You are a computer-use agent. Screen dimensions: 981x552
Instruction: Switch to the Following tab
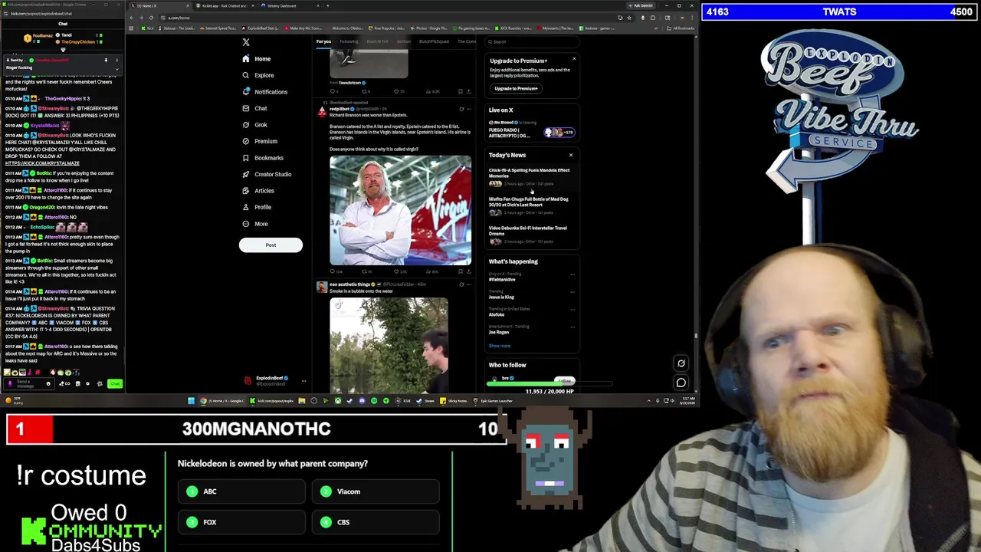(349, 41)
